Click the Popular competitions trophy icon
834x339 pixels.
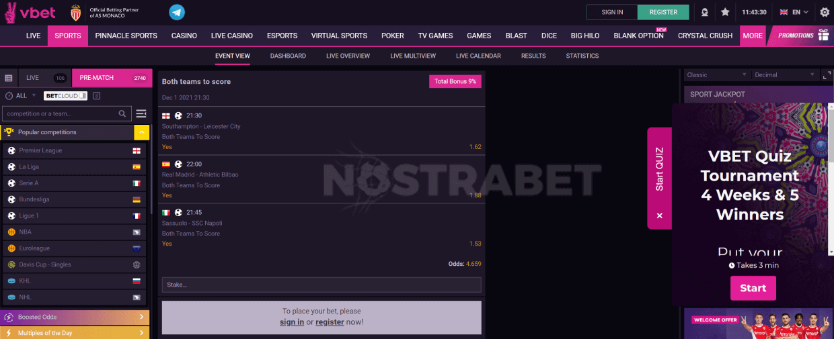pyautogui.click(x=9, y=132)
